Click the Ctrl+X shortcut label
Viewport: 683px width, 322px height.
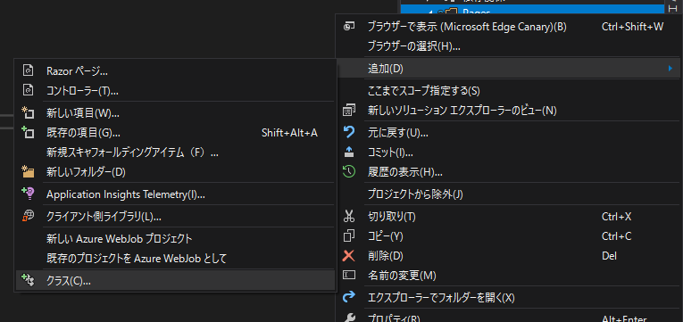(x=616, y=216)
